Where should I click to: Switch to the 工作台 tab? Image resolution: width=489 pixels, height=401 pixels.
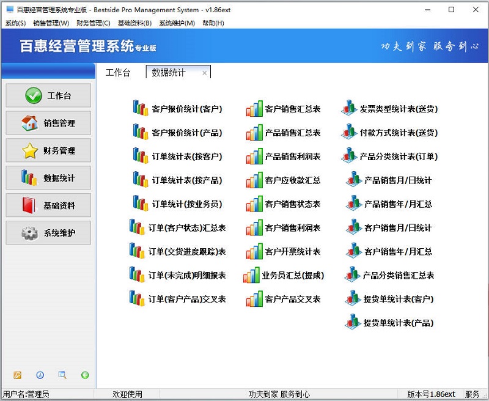tap(119, 72)
